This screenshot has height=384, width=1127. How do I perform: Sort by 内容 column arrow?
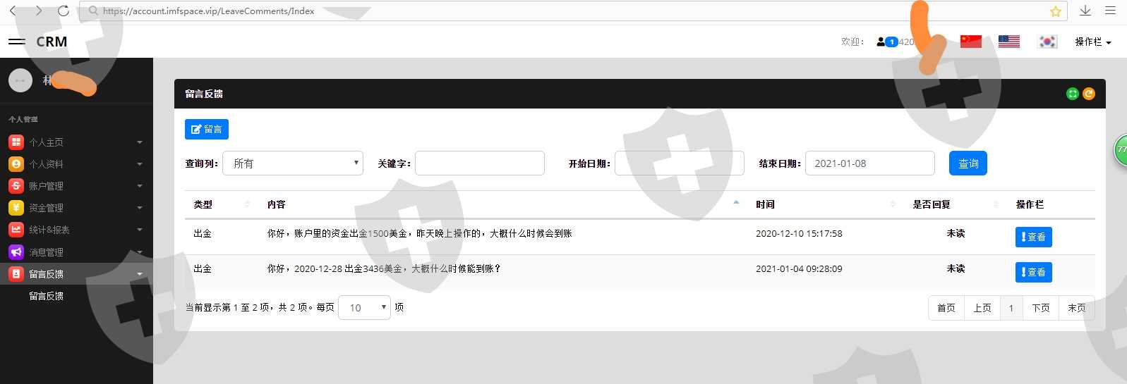[736, 203]
